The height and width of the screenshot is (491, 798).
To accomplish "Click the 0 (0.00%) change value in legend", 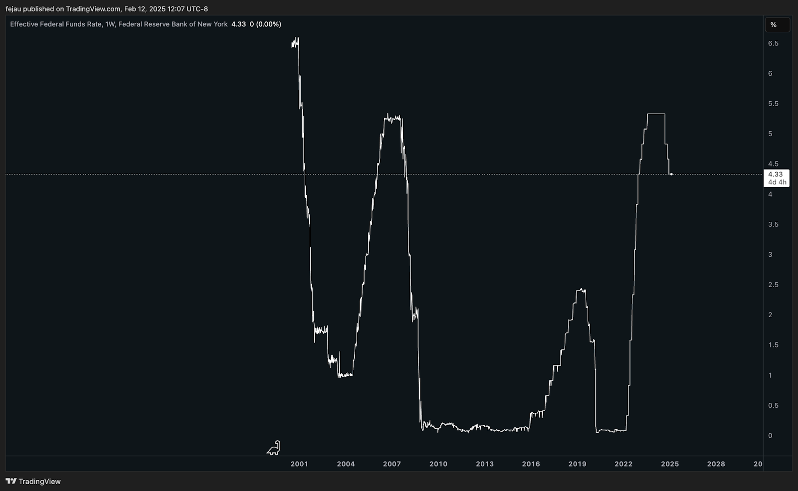I will (265, 24).
